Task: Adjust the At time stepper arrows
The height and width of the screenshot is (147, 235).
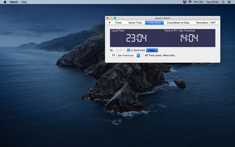Action: coord(124,50)
